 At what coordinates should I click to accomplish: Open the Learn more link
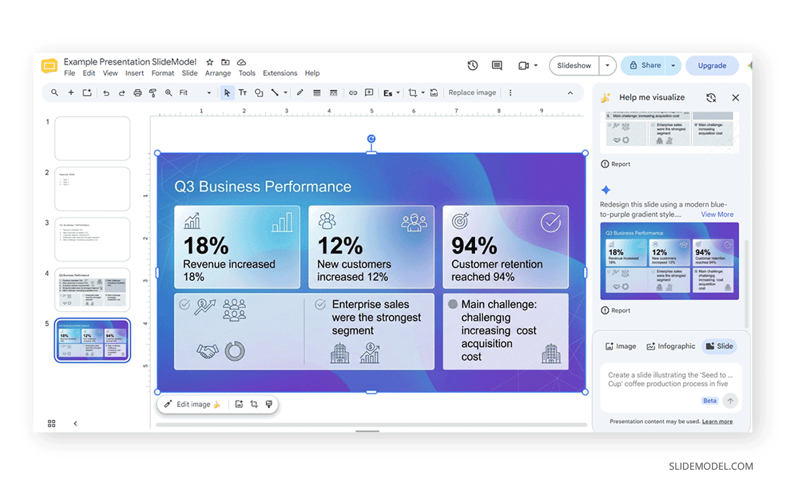[x=717, y=422]
